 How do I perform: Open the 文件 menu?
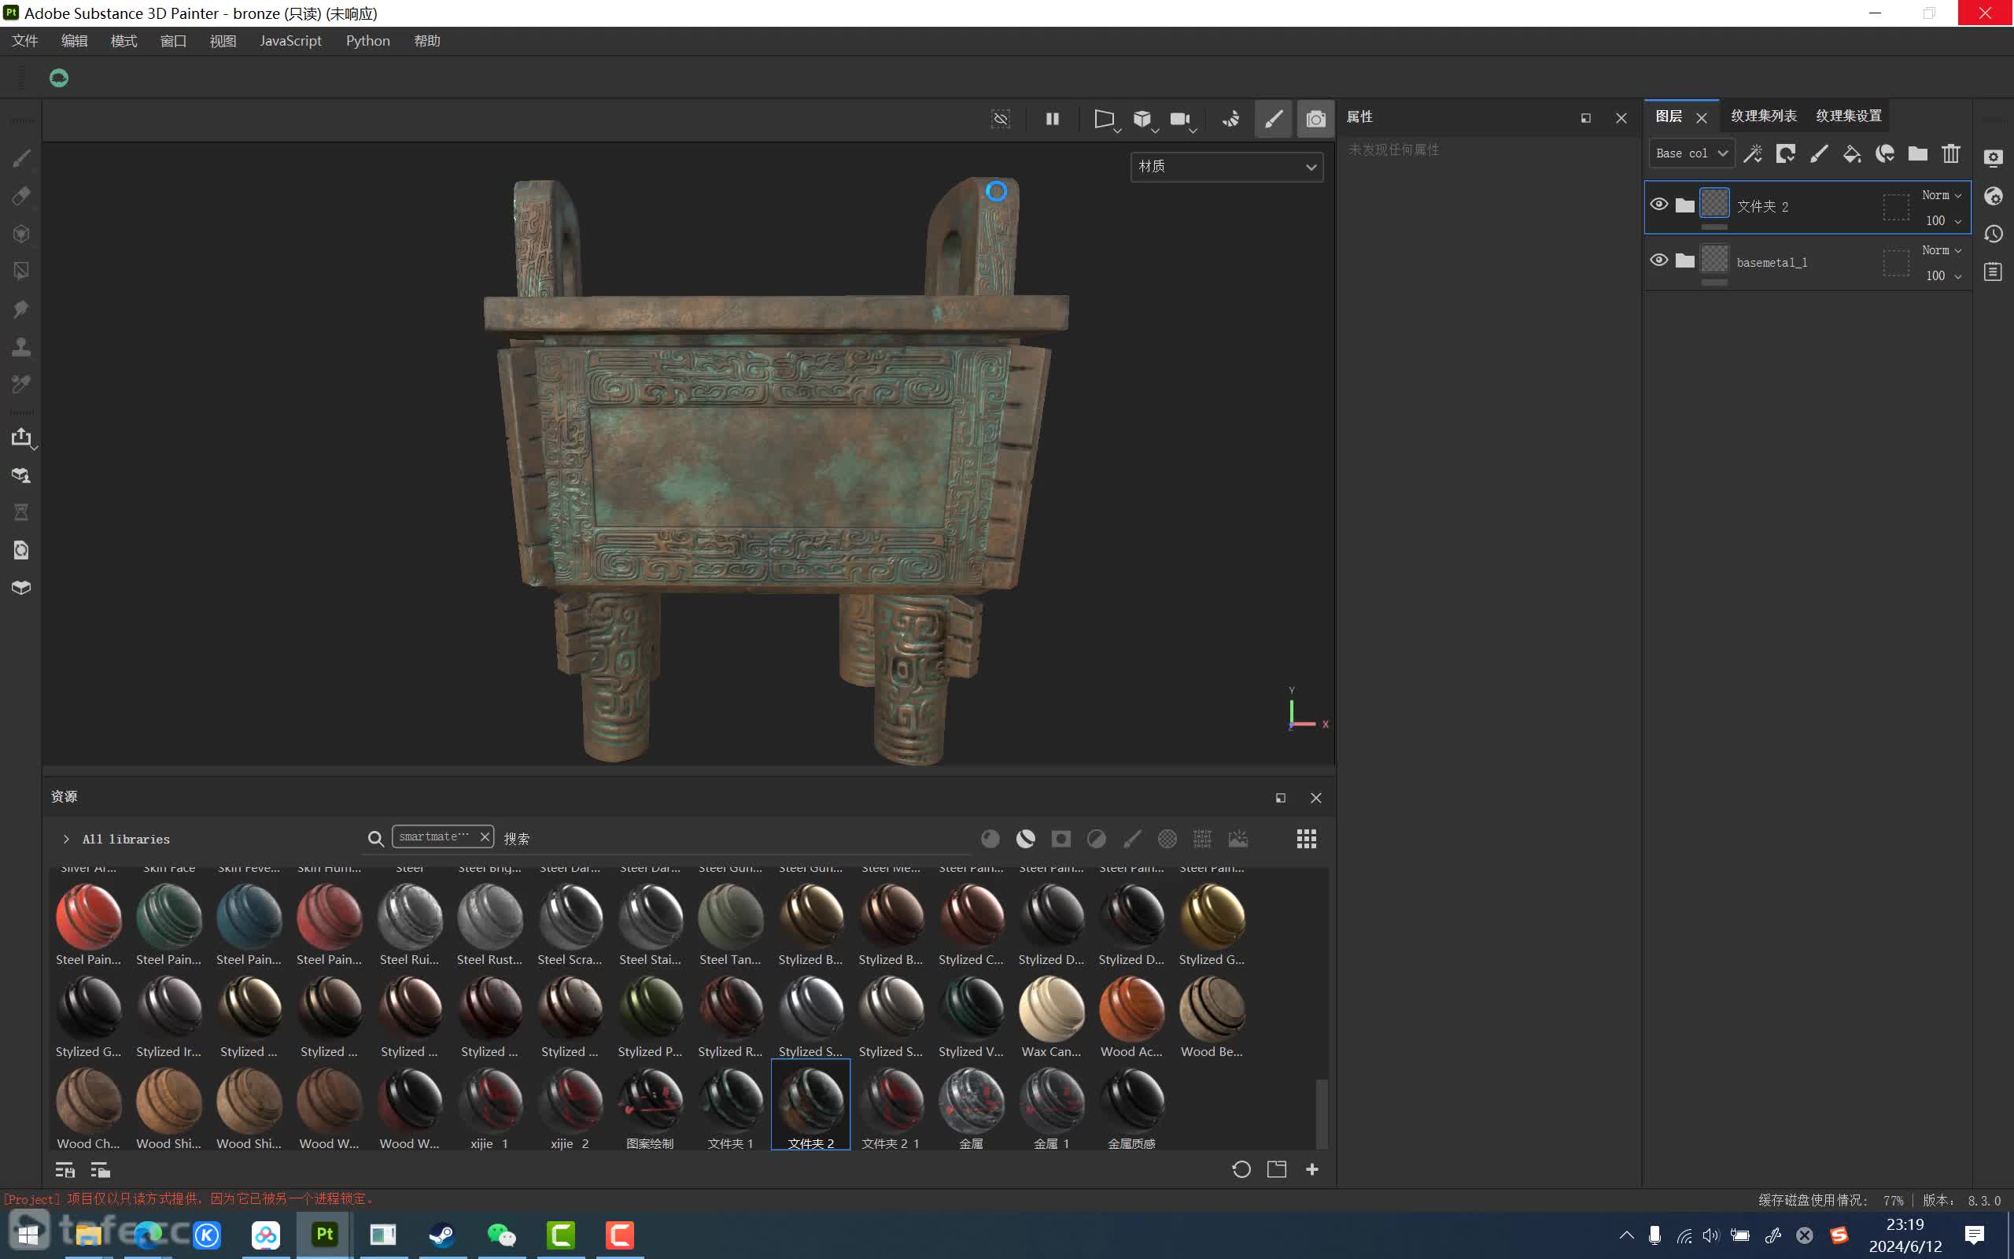pyautogui.click(x=25, y=41)
